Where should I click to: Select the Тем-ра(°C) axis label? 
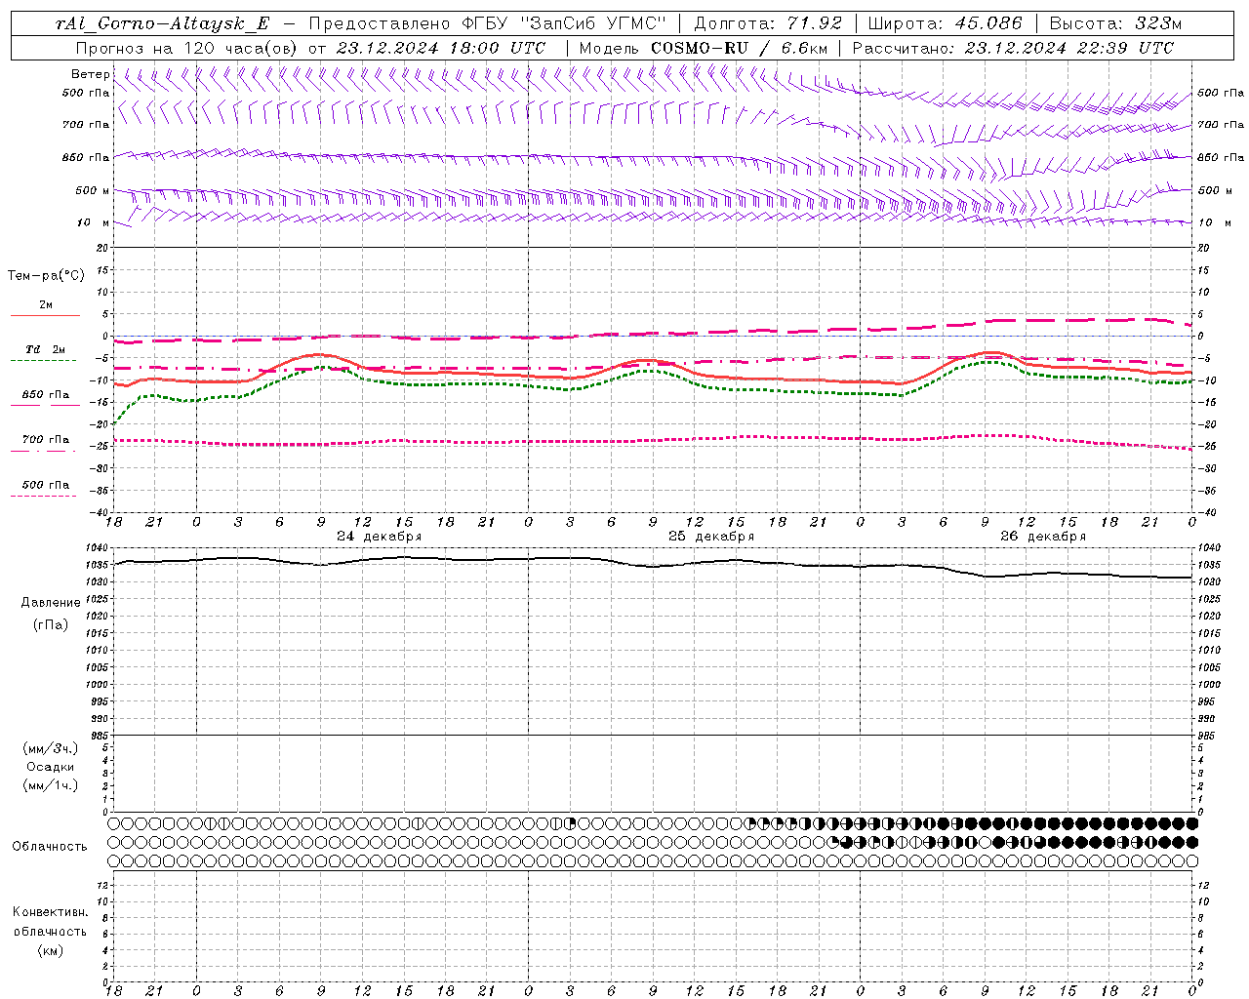[46, 276]
